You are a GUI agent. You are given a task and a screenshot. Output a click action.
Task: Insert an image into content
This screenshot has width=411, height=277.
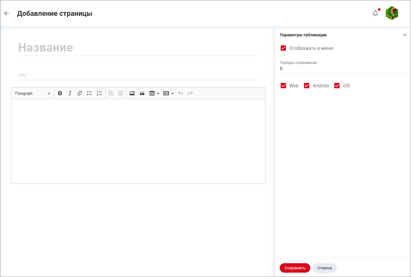(132, 93)
